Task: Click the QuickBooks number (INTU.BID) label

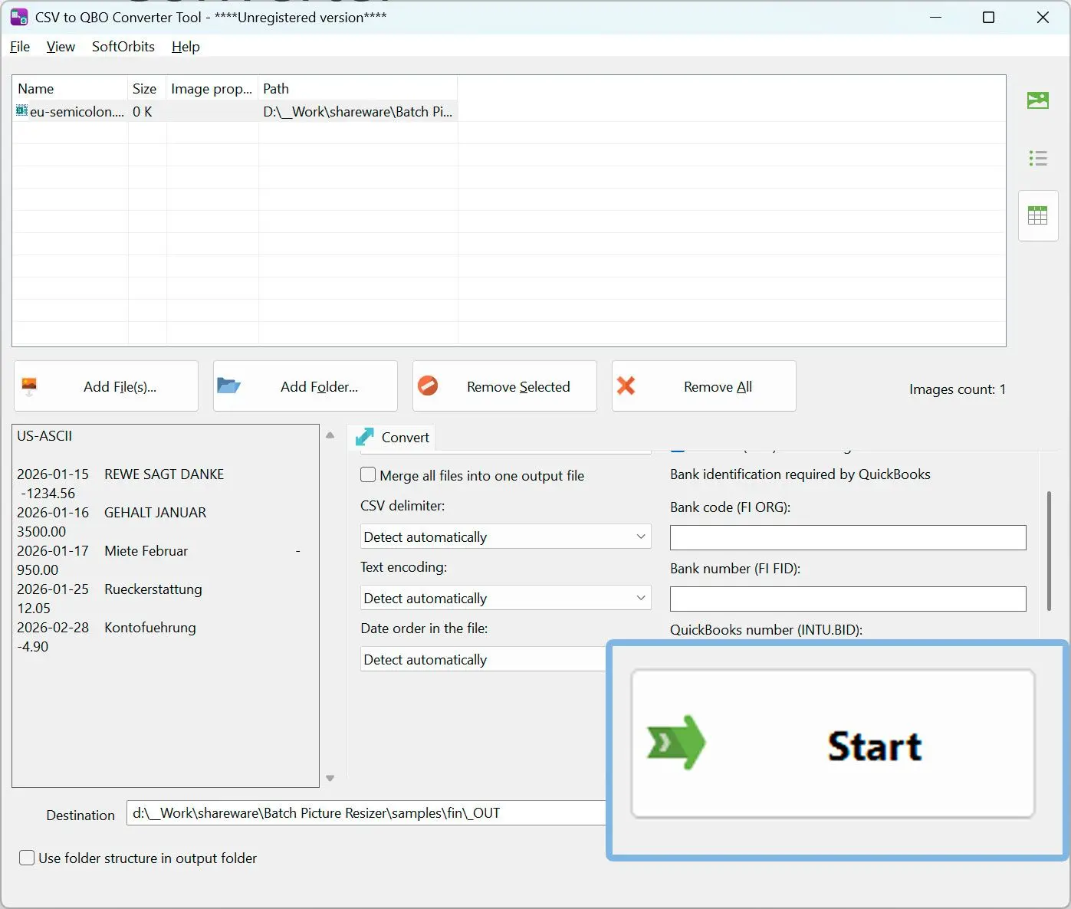Action: [x=767, y=630]
